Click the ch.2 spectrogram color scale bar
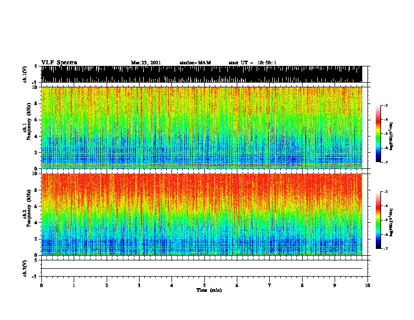 [378, 220]
